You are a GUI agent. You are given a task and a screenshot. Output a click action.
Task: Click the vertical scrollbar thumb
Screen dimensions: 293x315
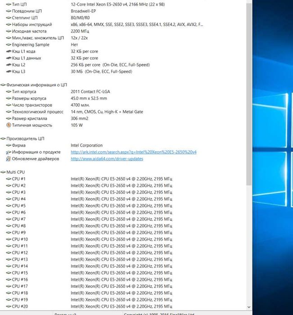(249, 94)
